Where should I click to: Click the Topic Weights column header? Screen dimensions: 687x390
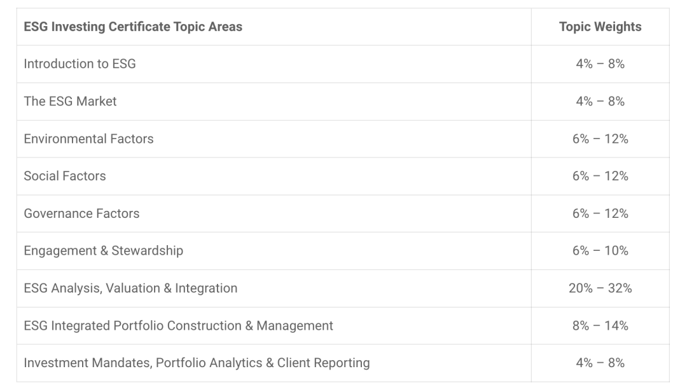pos(600,27)
